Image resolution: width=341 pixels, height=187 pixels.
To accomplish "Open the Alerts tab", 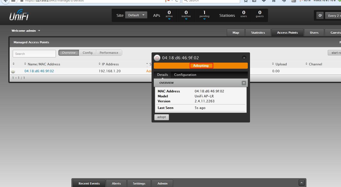I will [116, 183].
